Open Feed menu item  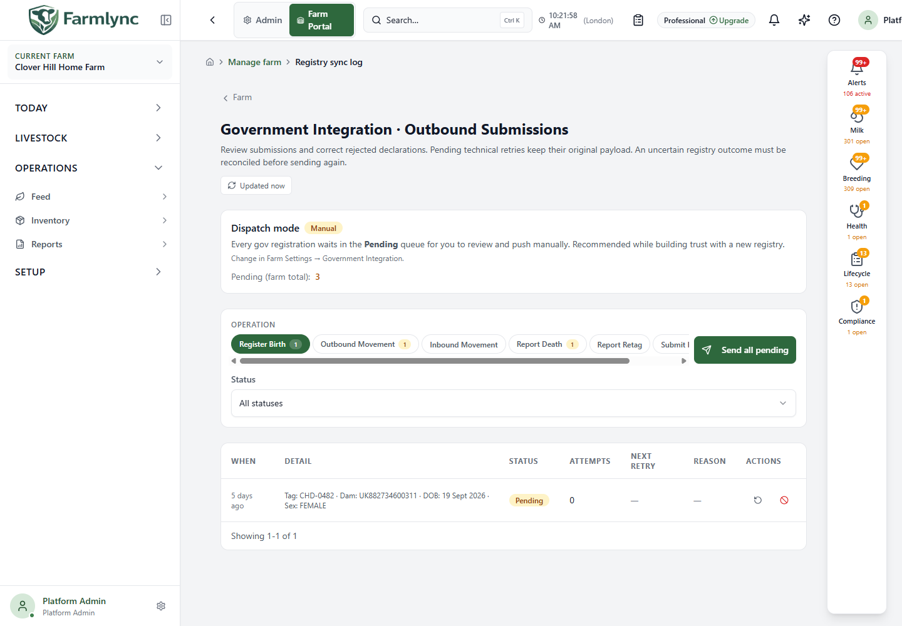(41, 197)
